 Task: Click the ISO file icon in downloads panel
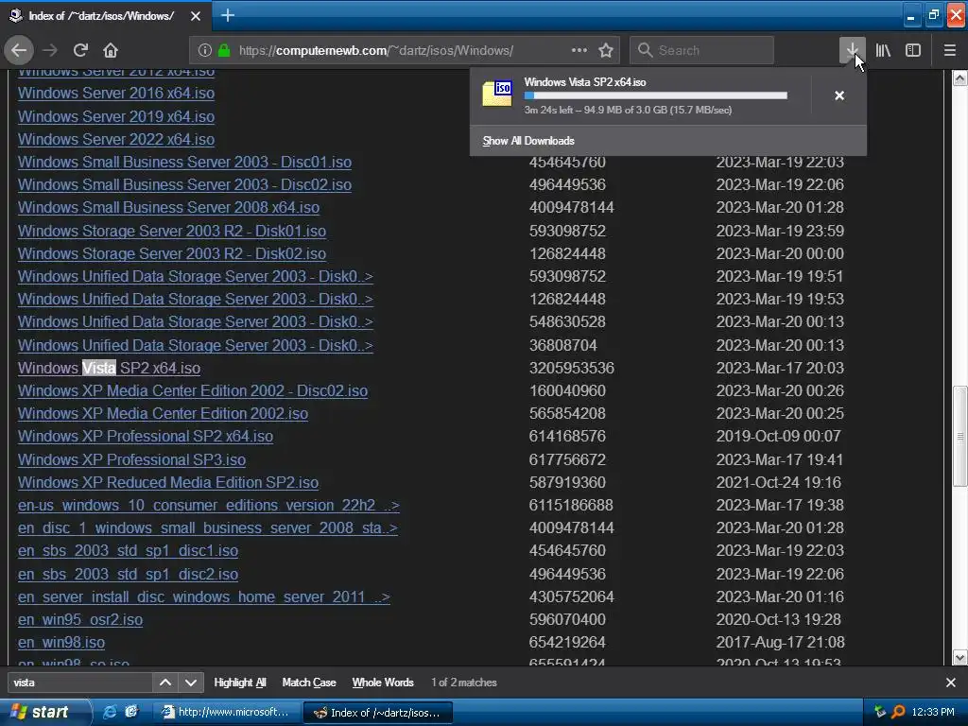497,94
